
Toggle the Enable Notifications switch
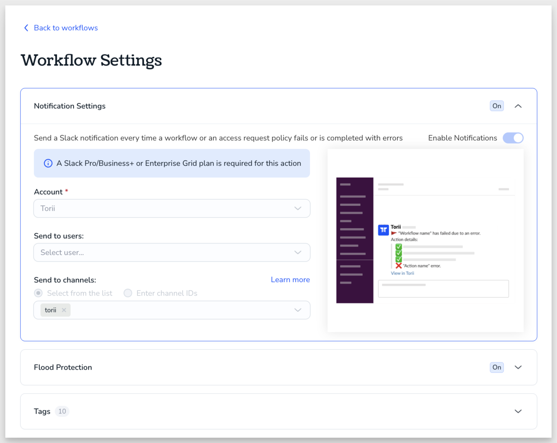(513, 138)
